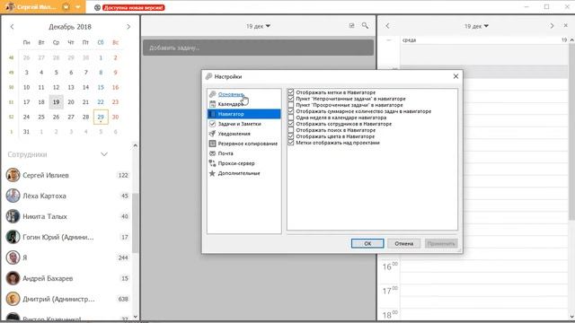Open the Резервное копирование settings section
The width and height of the screenshot is (575, 323).
pos(248,144)
